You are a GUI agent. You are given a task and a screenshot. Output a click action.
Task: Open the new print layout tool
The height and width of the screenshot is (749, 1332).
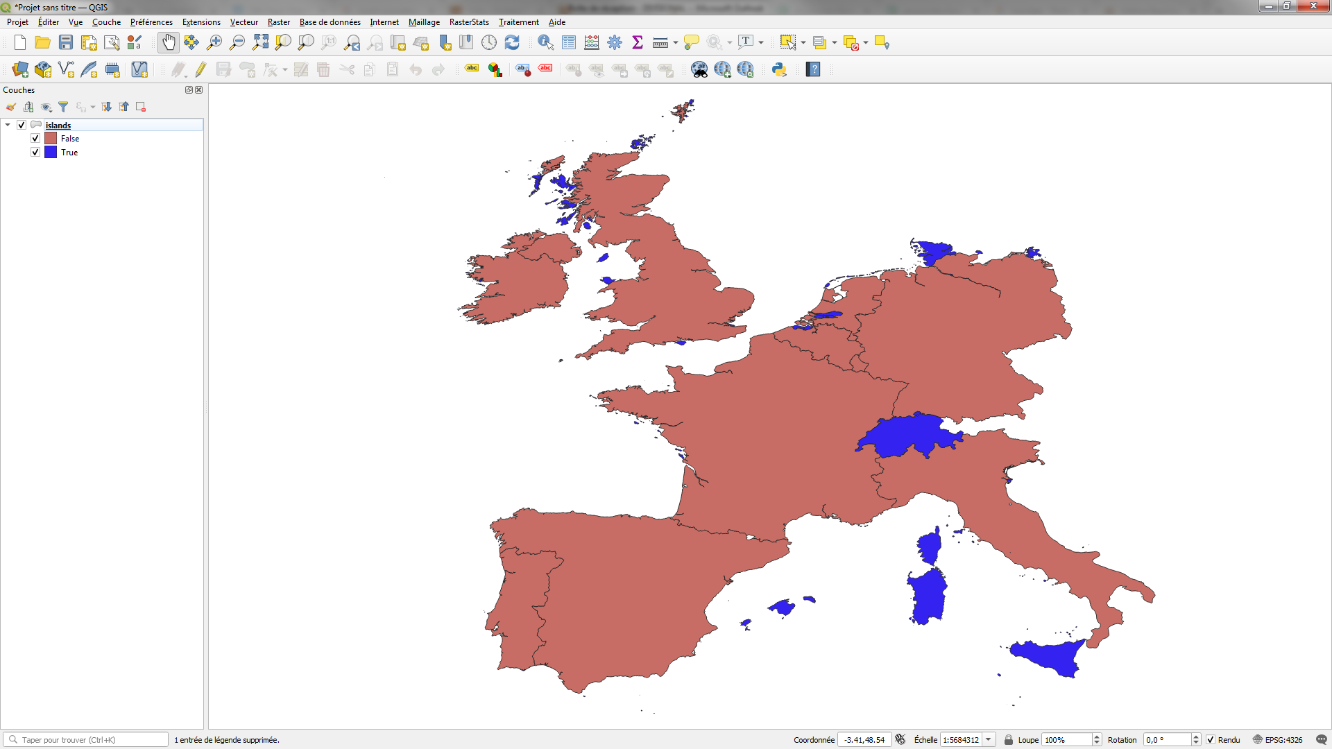[x=89, y=43]
